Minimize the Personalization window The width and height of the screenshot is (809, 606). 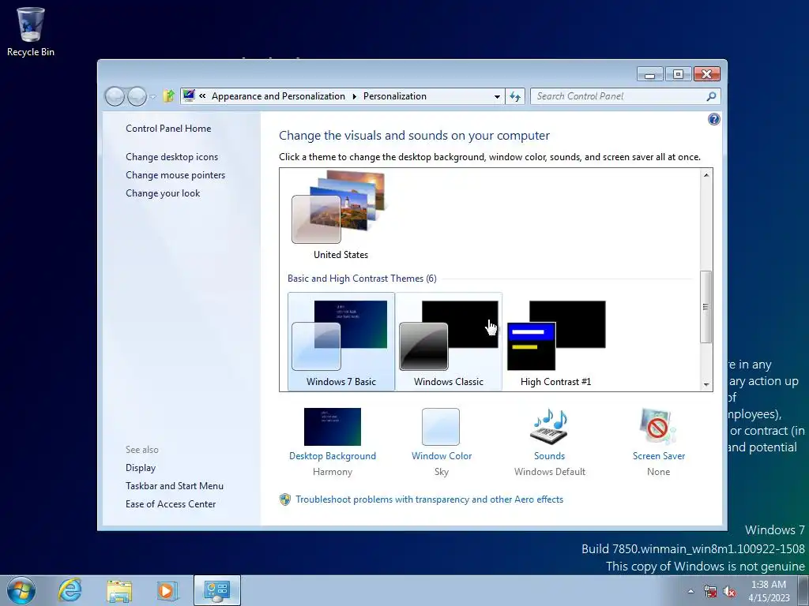tap(649, 75)
